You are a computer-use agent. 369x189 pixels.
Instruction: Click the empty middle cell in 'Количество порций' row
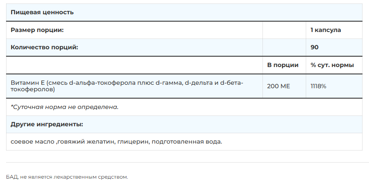click(284, 47)
